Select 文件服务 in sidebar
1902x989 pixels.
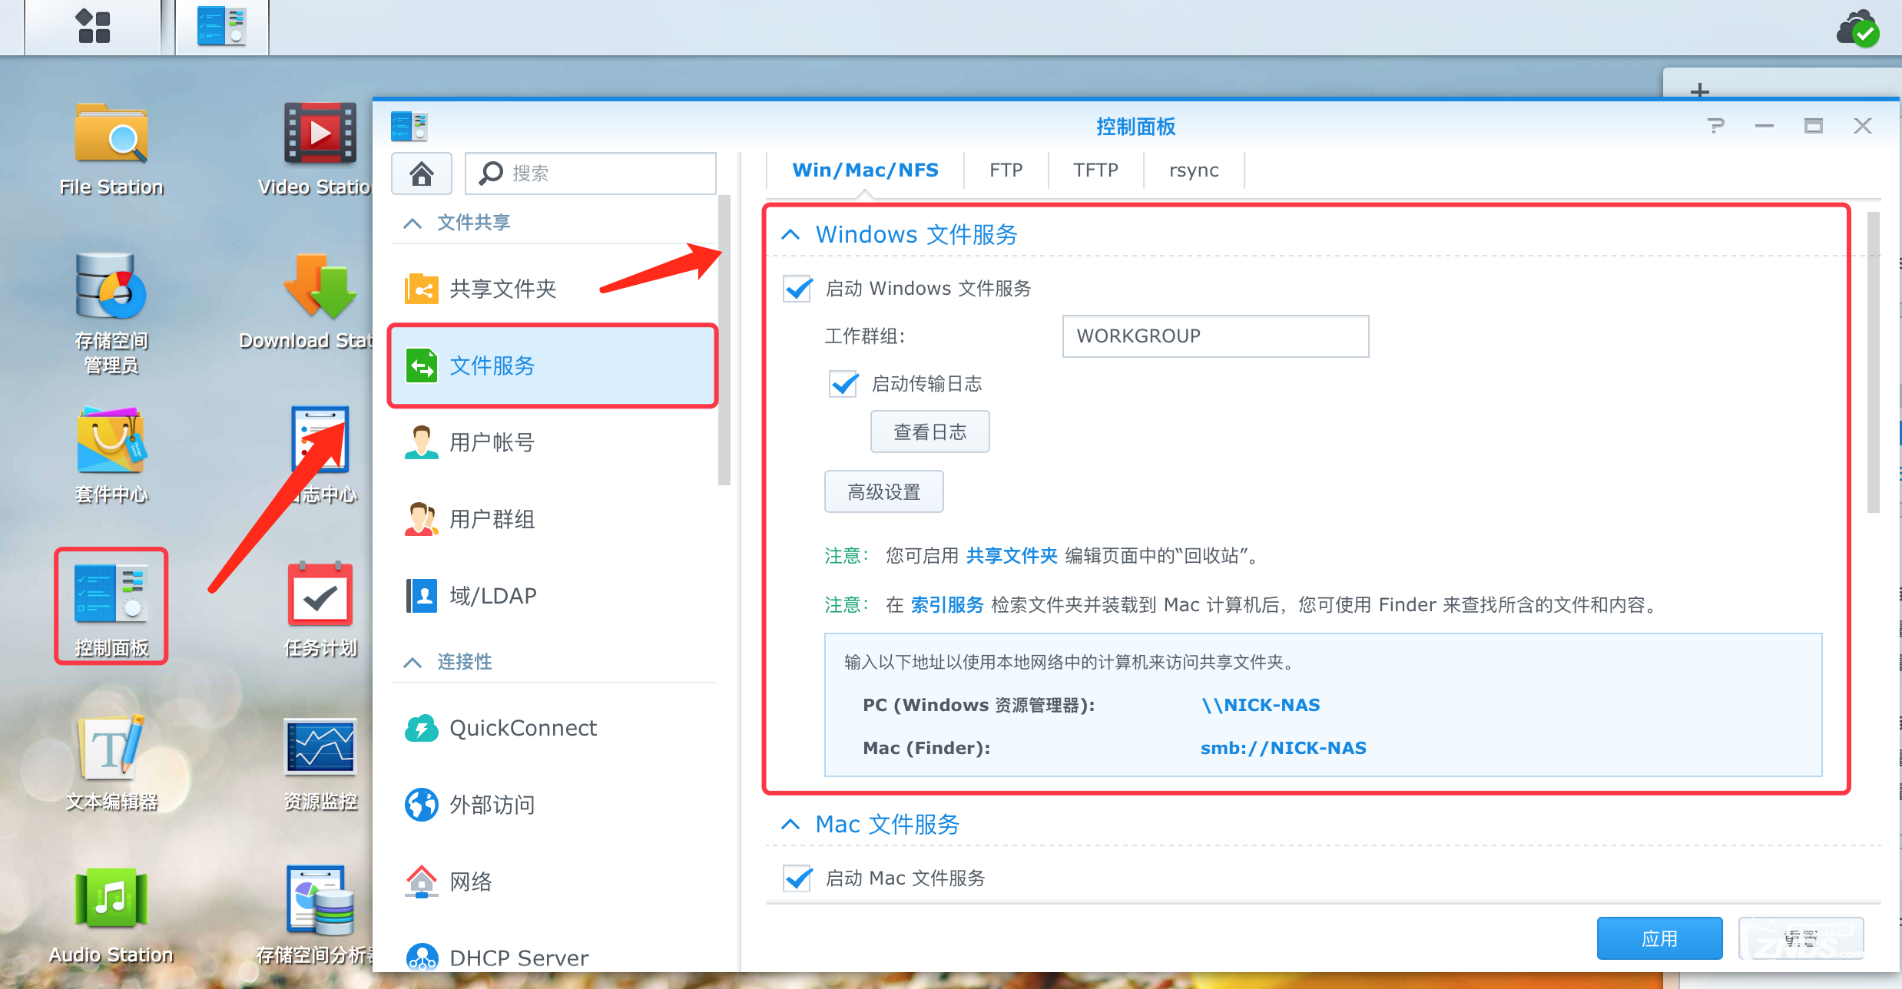(x=553, y=365)
